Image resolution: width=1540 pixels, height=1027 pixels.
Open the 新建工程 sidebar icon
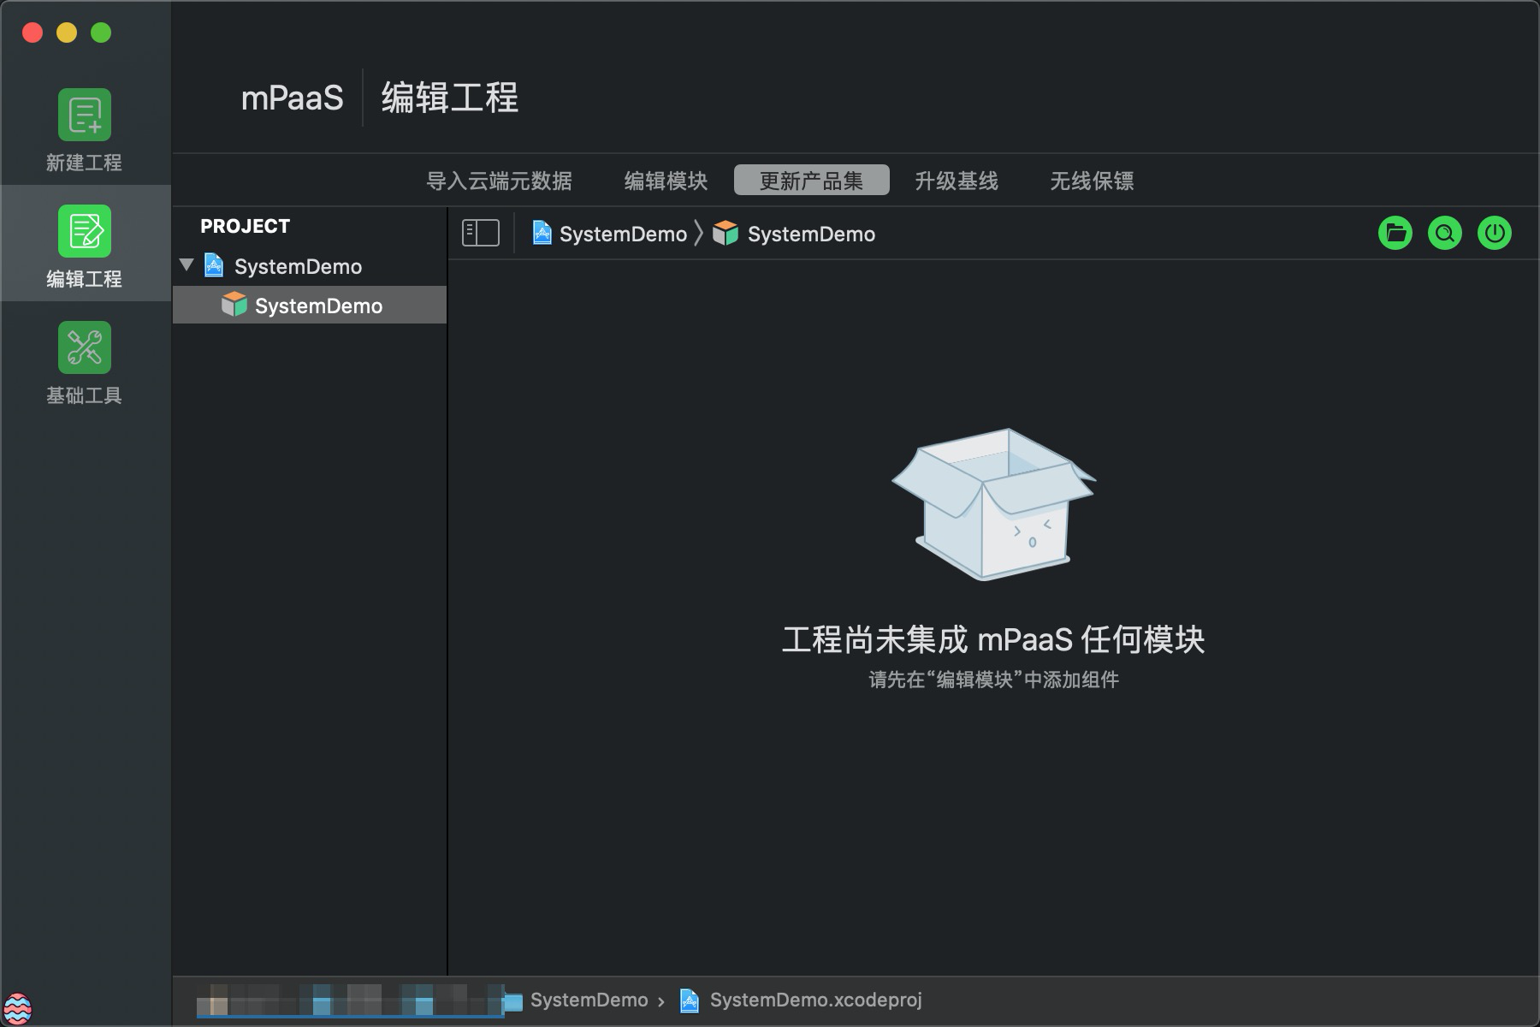85,115
